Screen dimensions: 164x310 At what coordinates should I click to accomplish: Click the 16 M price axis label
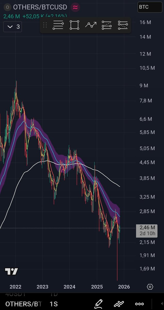pos(145,22)
